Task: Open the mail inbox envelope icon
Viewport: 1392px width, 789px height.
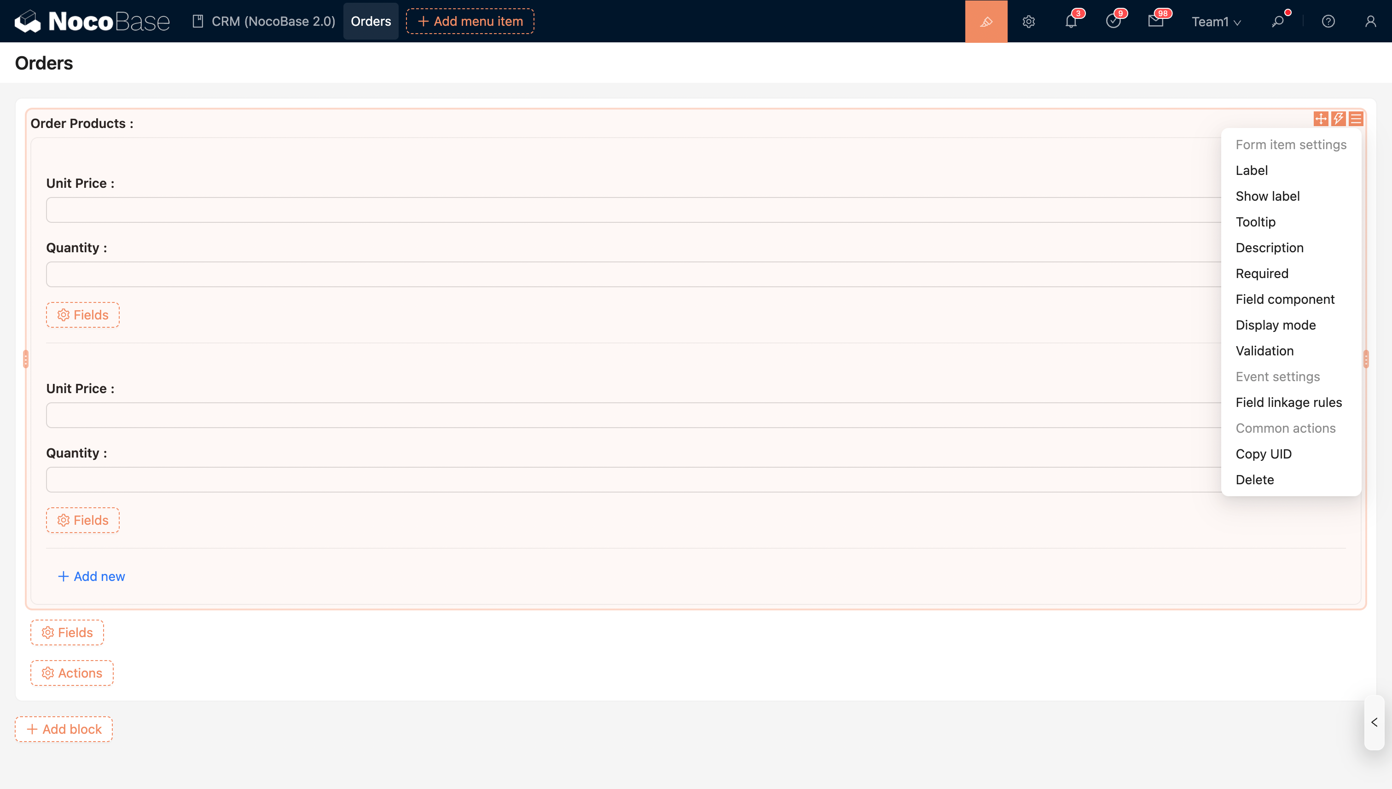Action: coord(1155,21)
